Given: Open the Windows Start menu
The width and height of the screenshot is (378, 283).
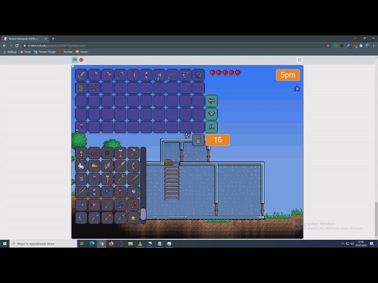Looking at the screenshot, I should 5,243.
